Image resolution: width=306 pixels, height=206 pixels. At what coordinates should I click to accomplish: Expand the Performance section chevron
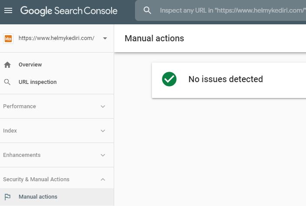103,106
